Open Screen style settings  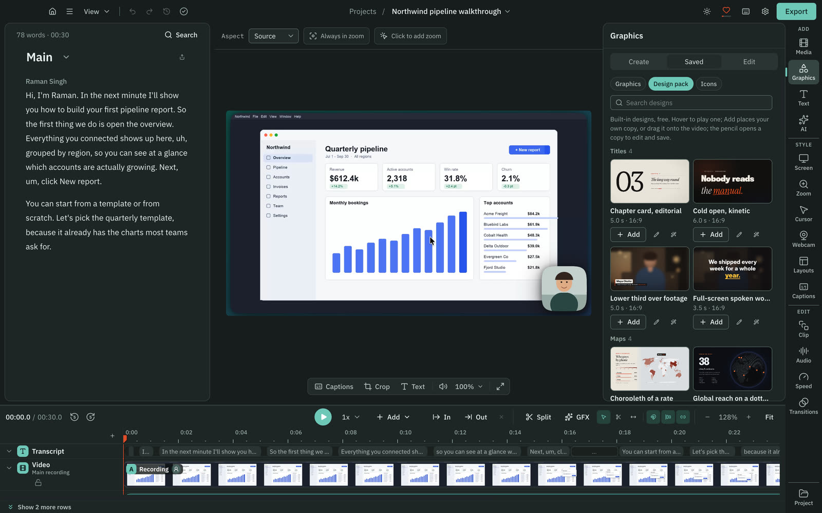tap(804, 162)
